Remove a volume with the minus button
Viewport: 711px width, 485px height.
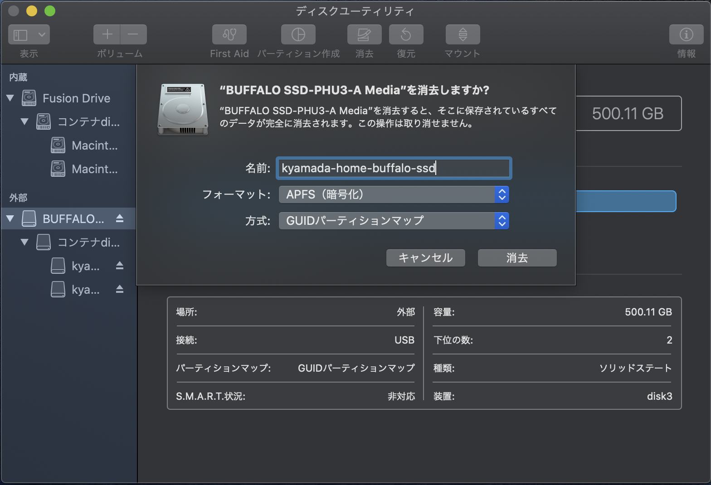point(133,34)
